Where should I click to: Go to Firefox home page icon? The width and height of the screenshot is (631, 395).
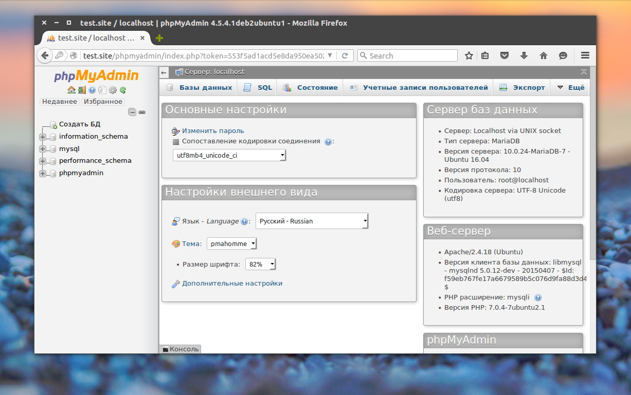click(x=544, y=55)
